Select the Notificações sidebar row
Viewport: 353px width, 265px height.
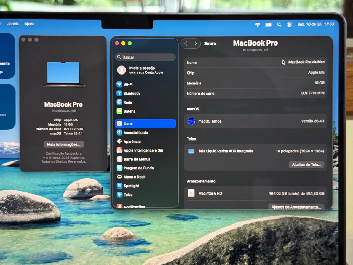[145, 206]
